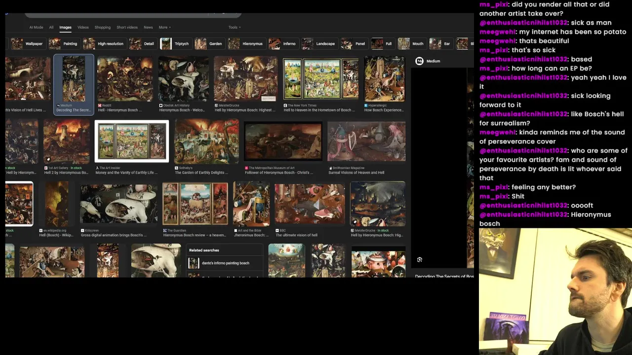Open The Guardian Bosch review thumbnail
Screen dimensions: 632x355
tap(195, 204)
